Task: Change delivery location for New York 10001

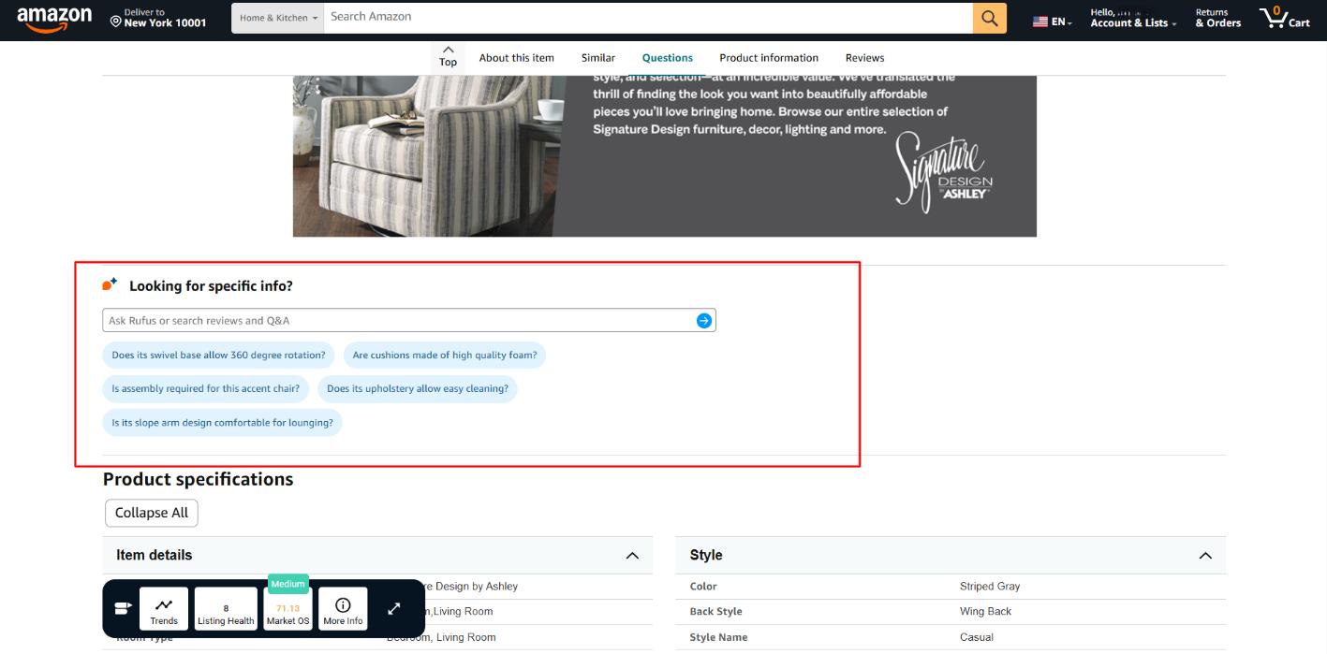Action: point(161,16)
